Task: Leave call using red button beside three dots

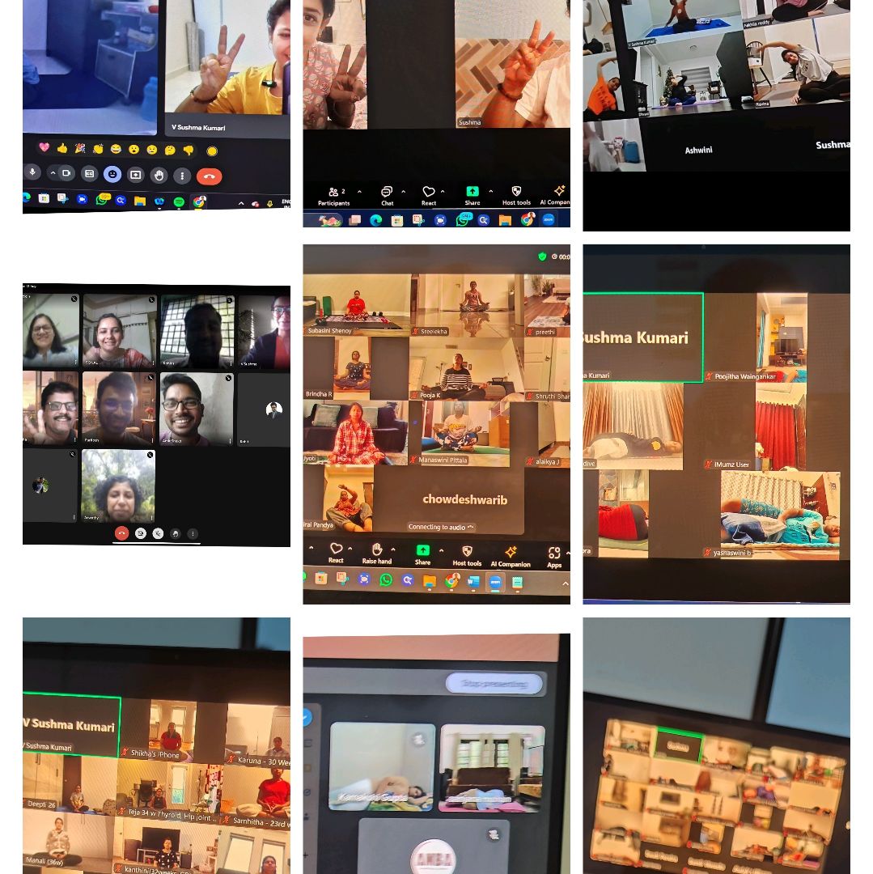Action: (209, 176)
